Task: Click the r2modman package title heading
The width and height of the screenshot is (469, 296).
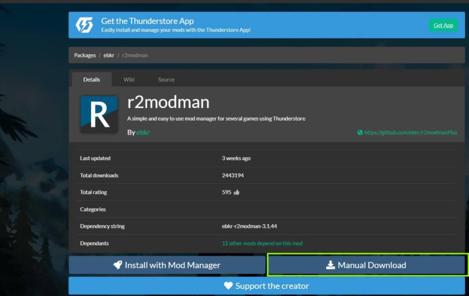Action: 168,102
